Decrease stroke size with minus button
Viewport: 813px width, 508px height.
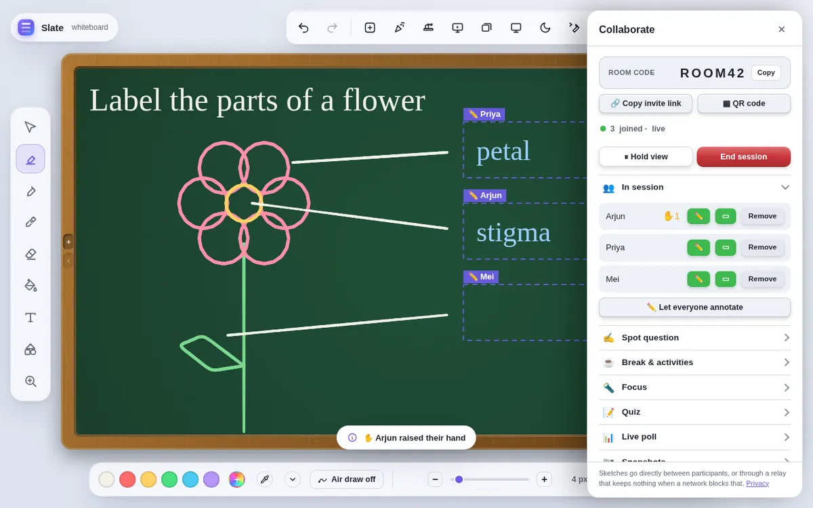tap(435, 480)
